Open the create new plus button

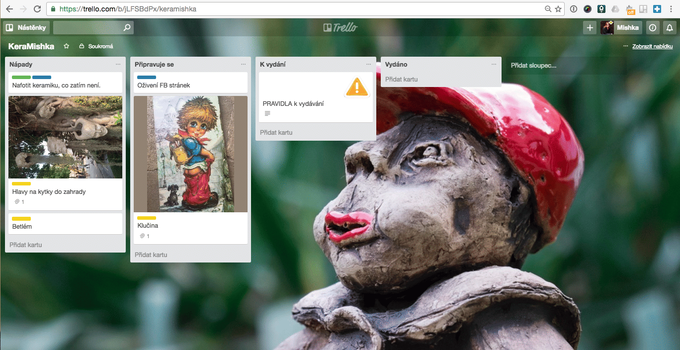click(x=590, y=28)
